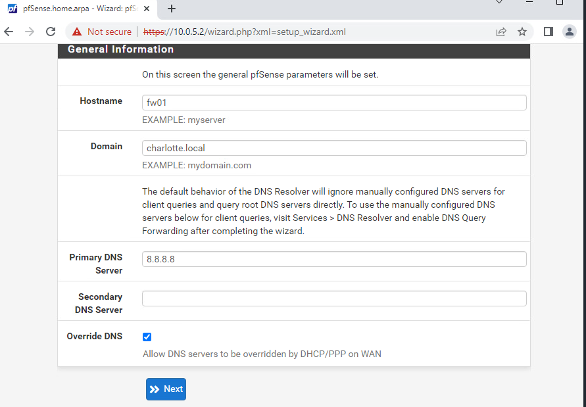Image resolution: width=586 pixels, height=407 pixels.
Task: Click the Domain label
Action: coord(107,146)
